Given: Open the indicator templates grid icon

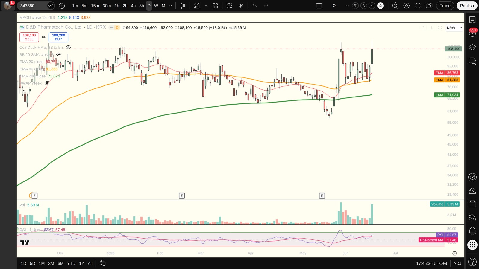Looking at the screenshot, I should (215, 6).
